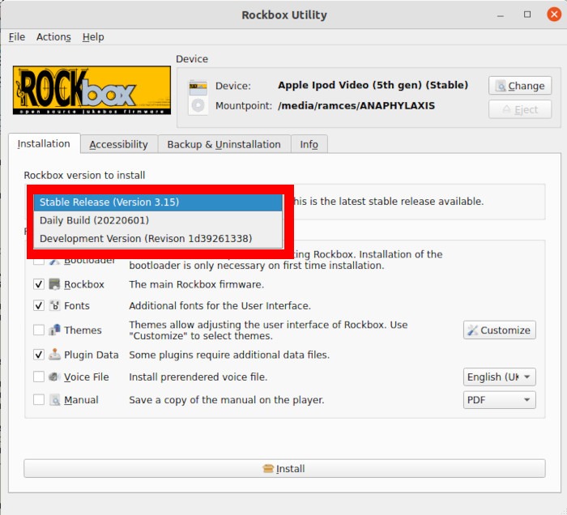This screenshot has height=515, width=567.
Task: Click the Apple Ipod Video device name
Action: coord(373,85)
